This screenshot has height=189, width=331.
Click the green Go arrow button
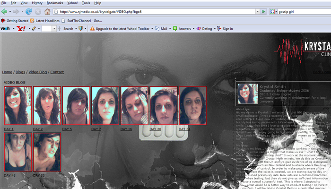(x=263, y=12)
